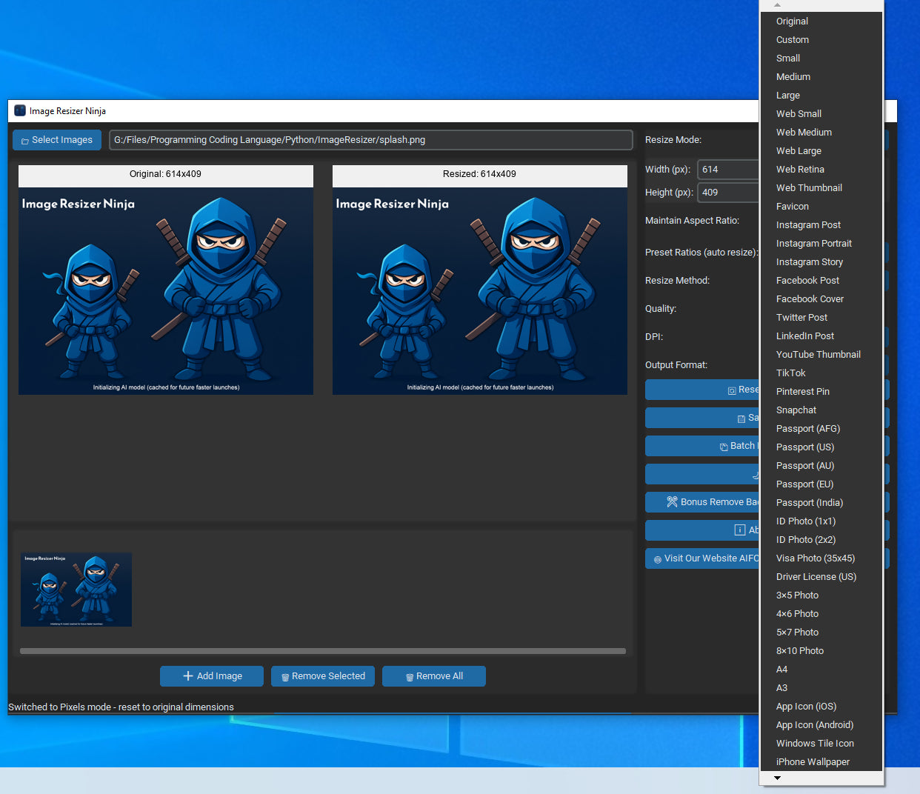Choose the App Icon (iOS) preset
This screenshot has width=920, height=794.
point(821,707)
